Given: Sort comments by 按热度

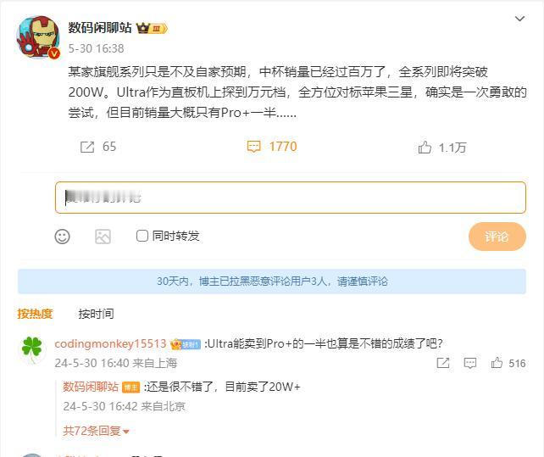Looking at the screenshot, I should pyautogui.click(x=35, y=314).
